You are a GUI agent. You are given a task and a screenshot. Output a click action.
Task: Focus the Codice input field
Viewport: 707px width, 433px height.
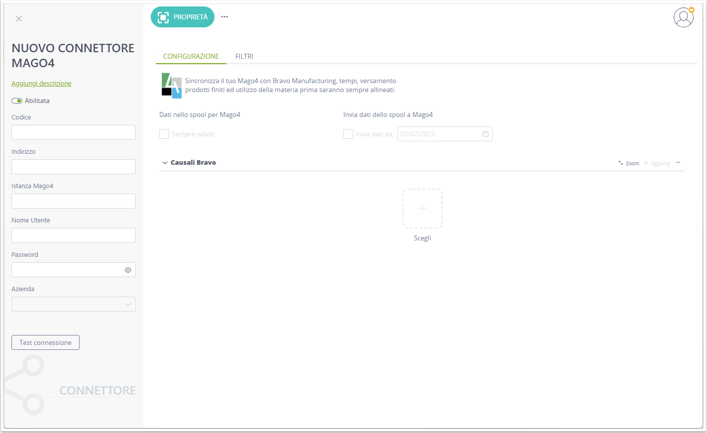point(74,132)
